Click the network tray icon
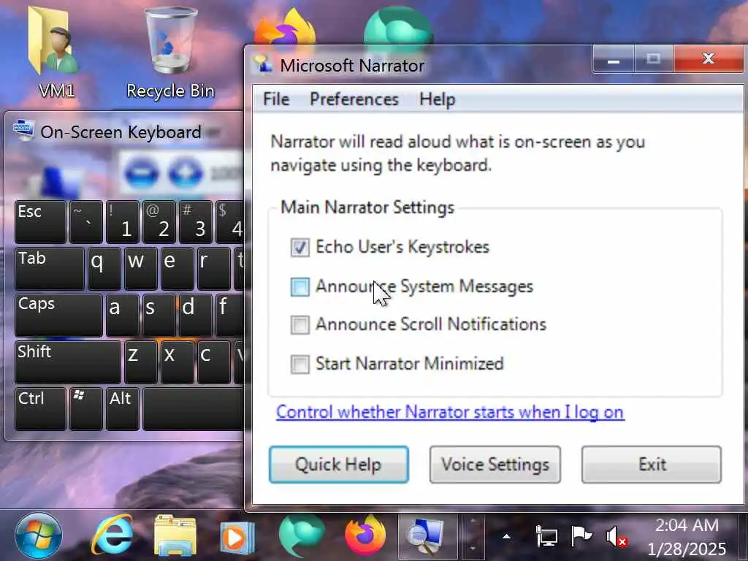This screenshot has height=561, width=748. (x=546, y=536)
